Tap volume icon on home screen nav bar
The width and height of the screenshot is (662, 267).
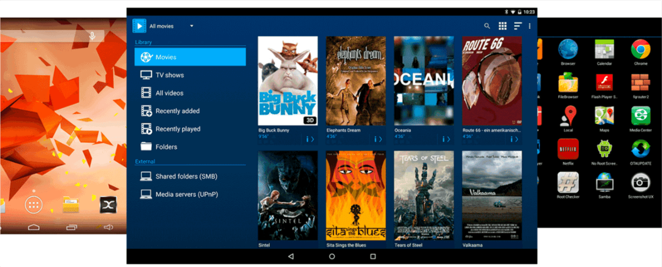pos(108,226)
